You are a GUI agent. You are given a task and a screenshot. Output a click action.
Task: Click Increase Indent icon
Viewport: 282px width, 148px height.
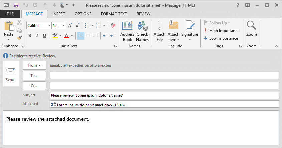click(113, 36)
